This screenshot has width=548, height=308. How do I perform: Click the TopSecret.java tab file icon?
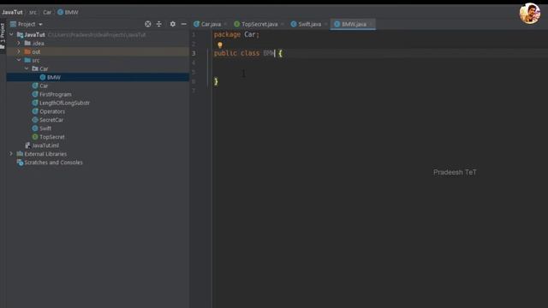tap(236, 24)
